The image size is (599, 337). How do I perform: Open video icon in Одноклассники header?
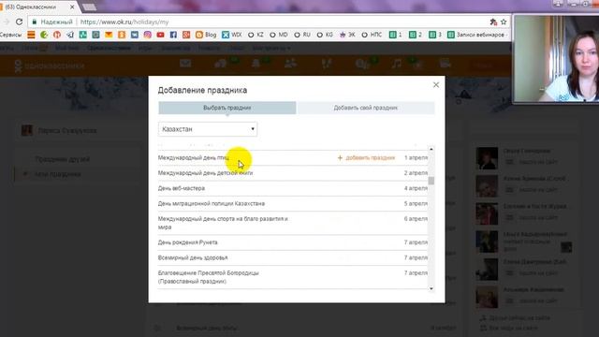click(x=446, y=64)
